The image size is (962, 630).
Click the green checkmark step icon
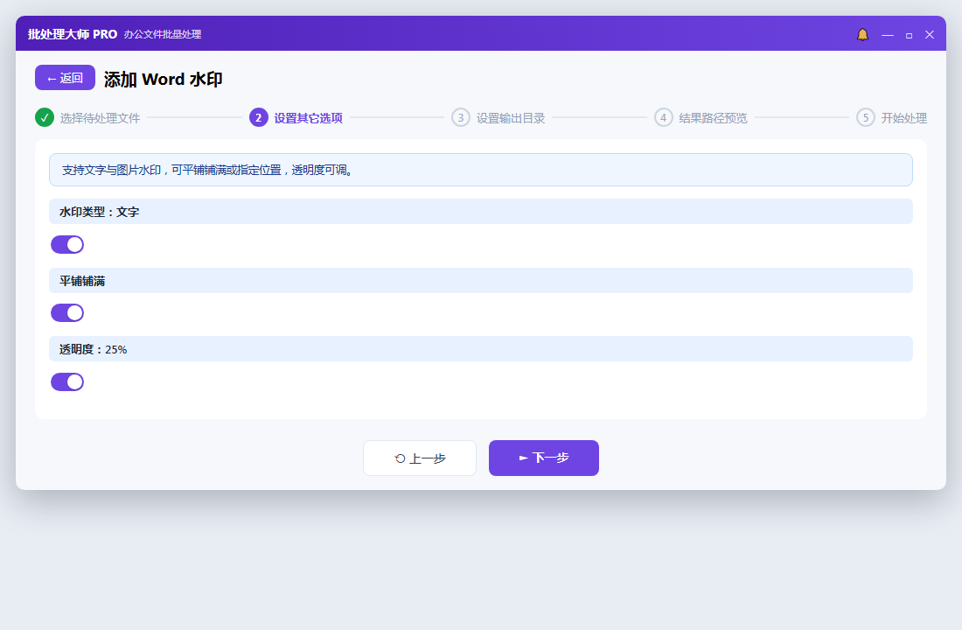45,117
